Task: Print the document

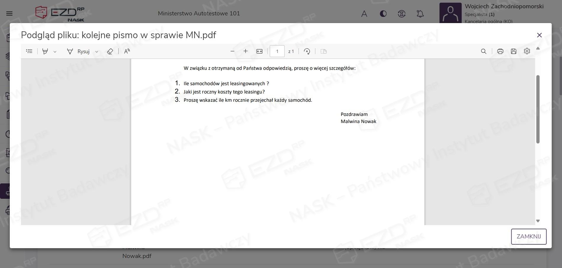Action: [x=500, y=51]
